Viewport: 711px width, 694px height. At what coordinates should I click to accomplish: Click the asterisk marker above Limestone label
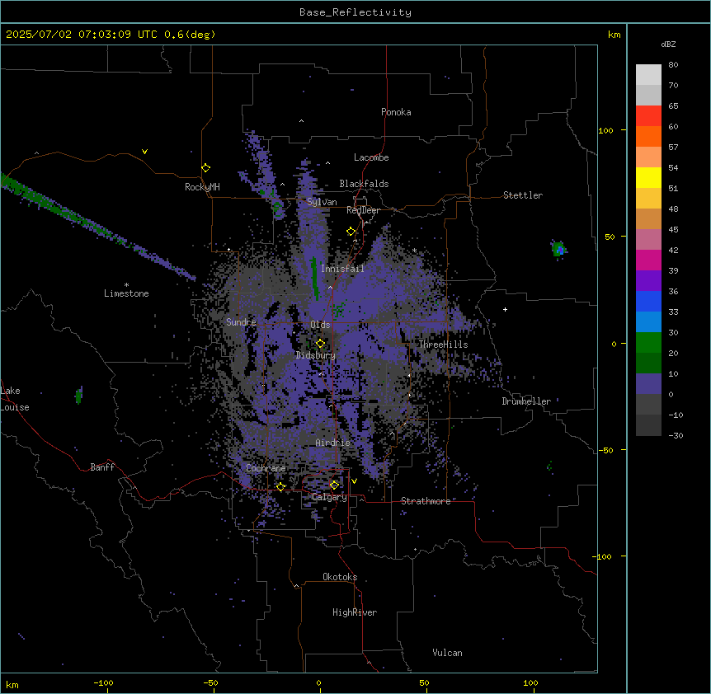(126, 285)
